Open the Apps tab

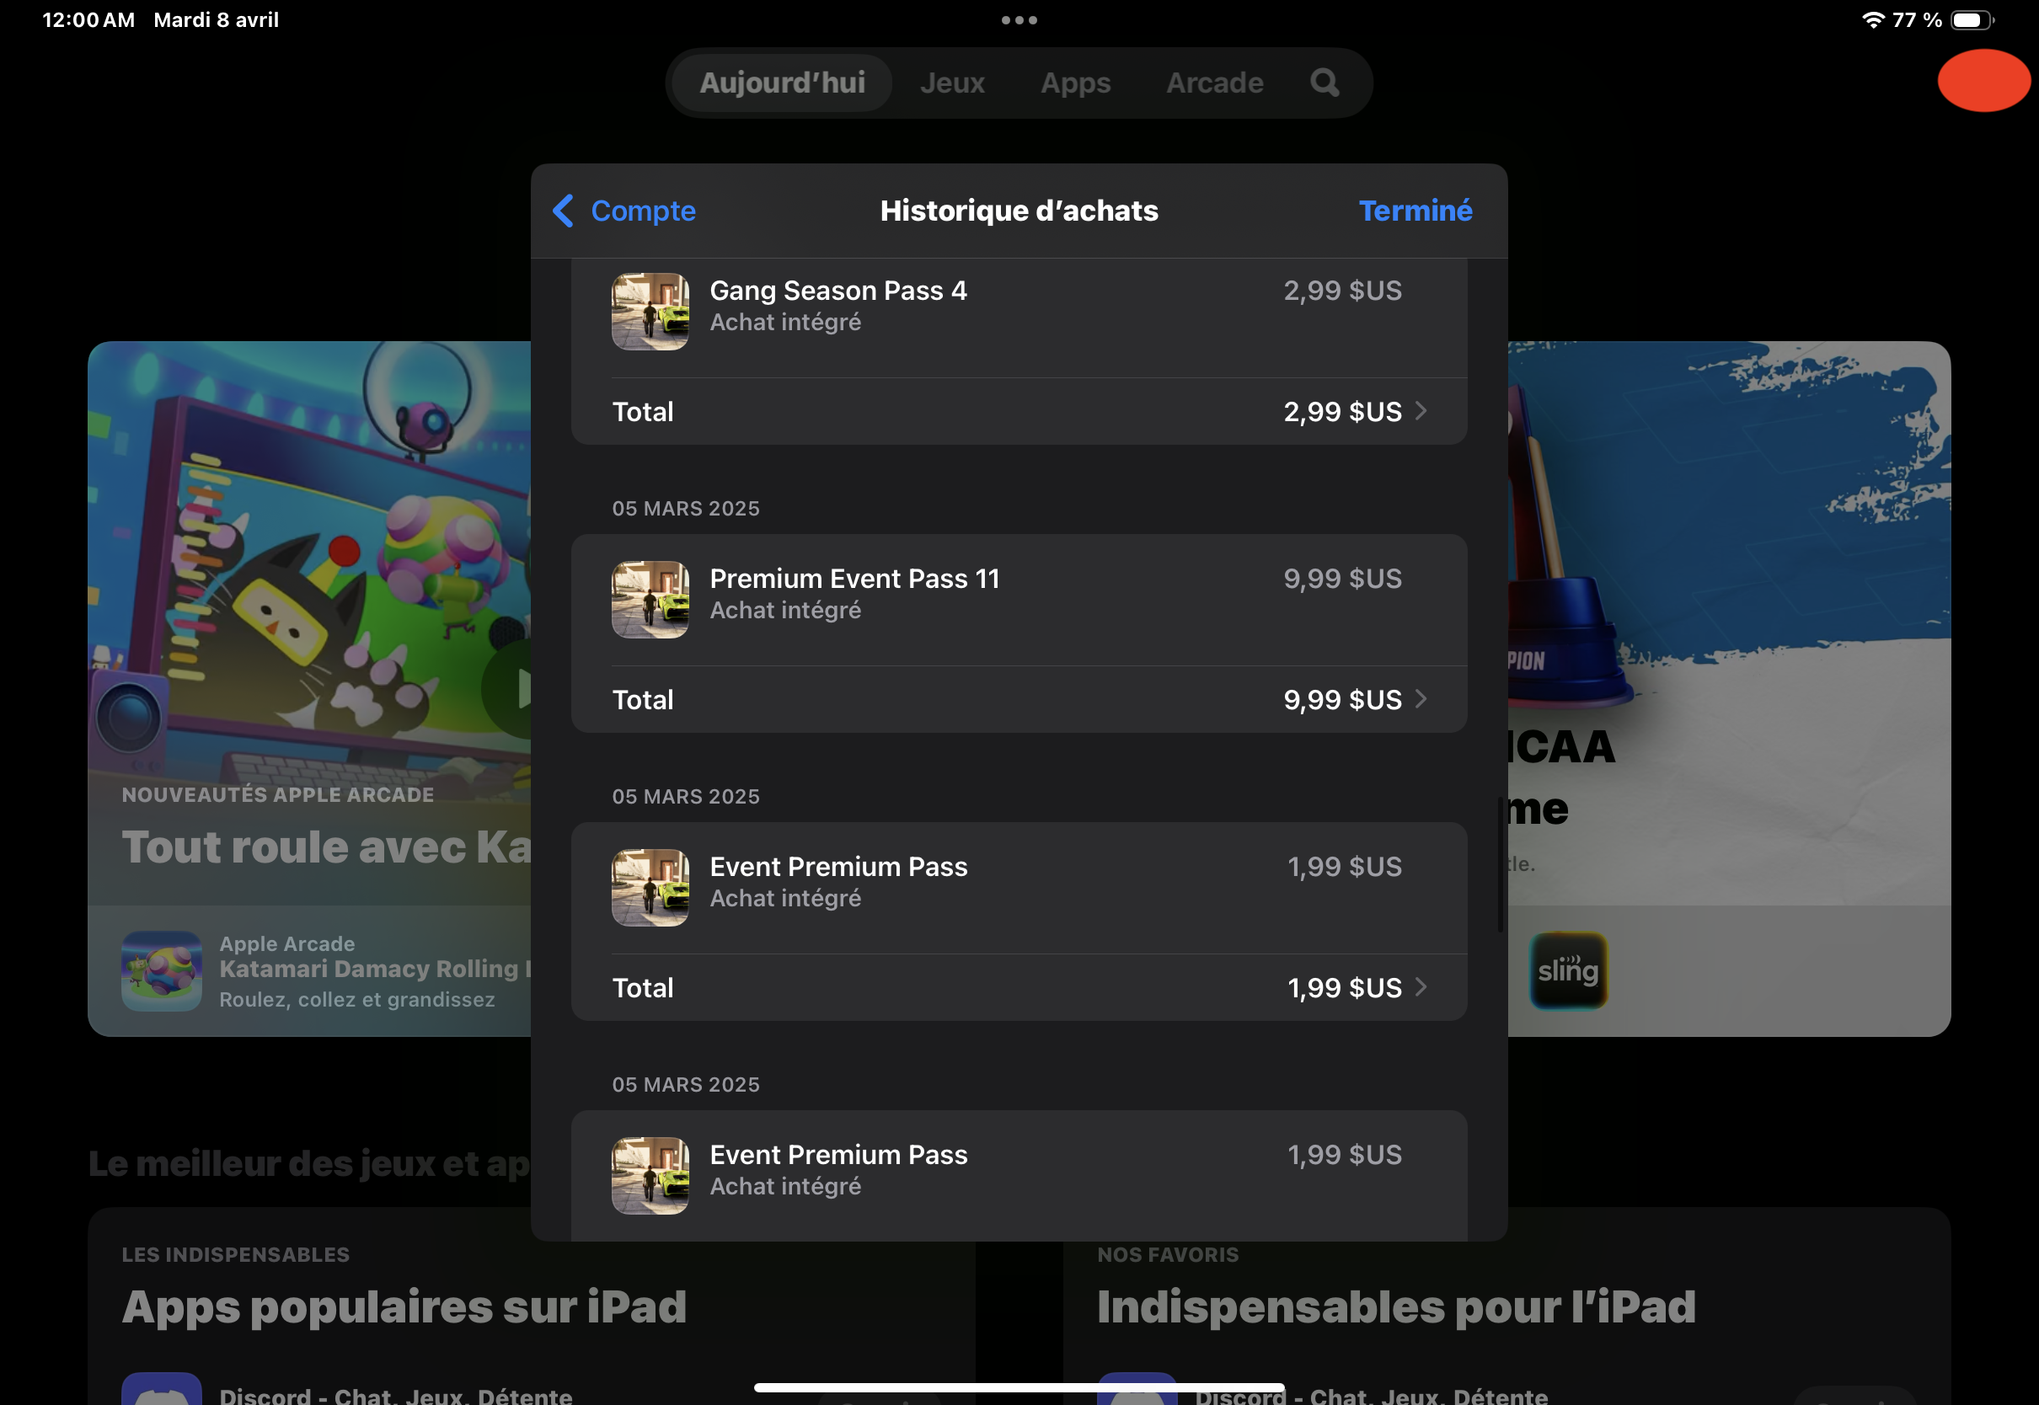click(x=1075, y=83)
